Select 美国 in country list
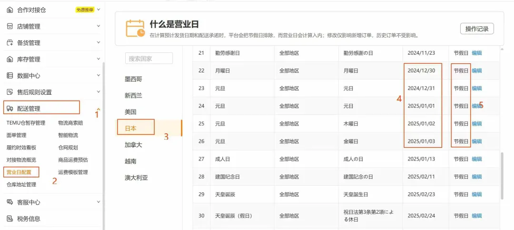 [130, 112]
